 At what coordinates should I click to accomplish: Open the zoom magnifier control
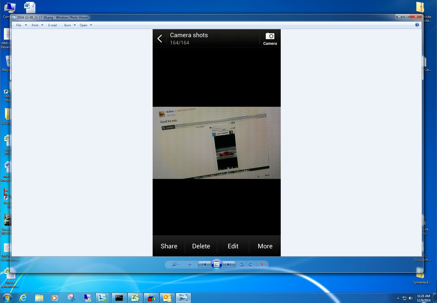click(x=176, y=264)
